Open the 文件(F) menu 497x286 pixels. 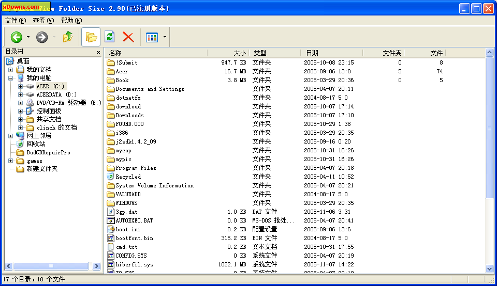click(15, 21)
